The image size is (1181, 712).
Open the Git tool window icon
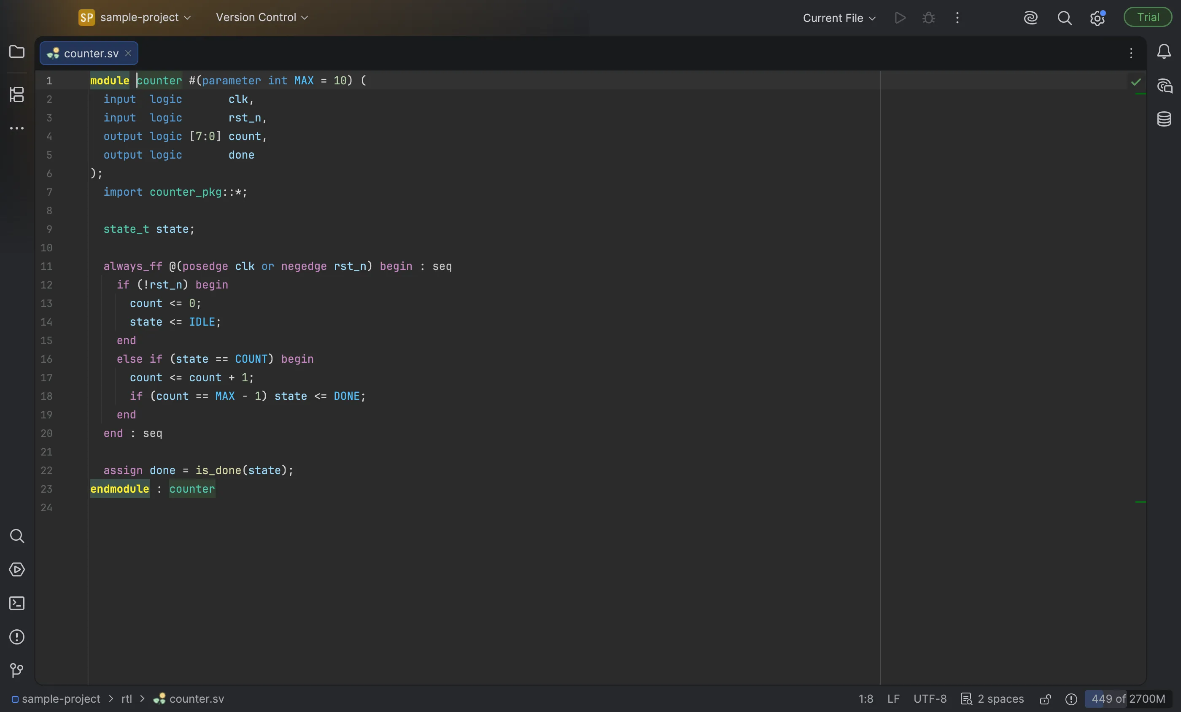click(17, 670)
